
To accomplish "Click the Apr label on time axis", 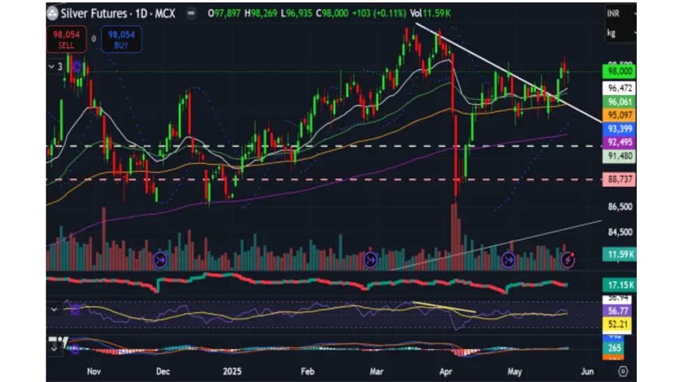I will pos(446,371).
